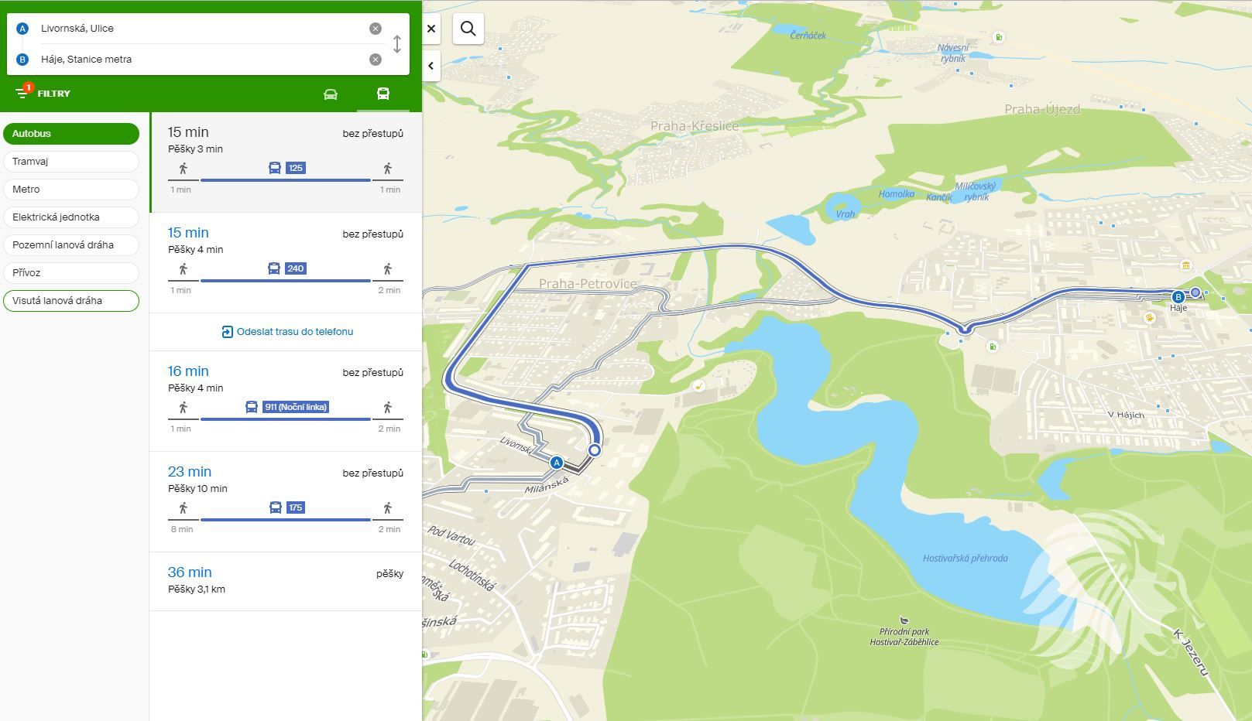Collapse the side panel with the arrow

pyautogui.click(x=430, y=66)
